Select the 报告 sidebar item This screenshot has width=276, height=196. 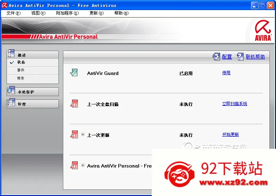[33, 78]
